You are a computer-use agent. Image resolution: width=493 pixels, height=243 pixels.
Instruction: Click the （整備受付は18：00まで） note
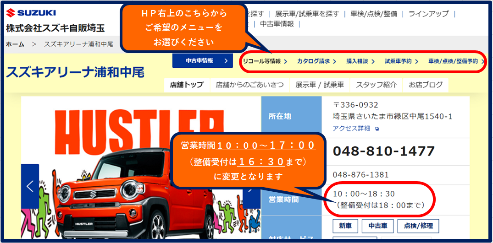[380, 205]
